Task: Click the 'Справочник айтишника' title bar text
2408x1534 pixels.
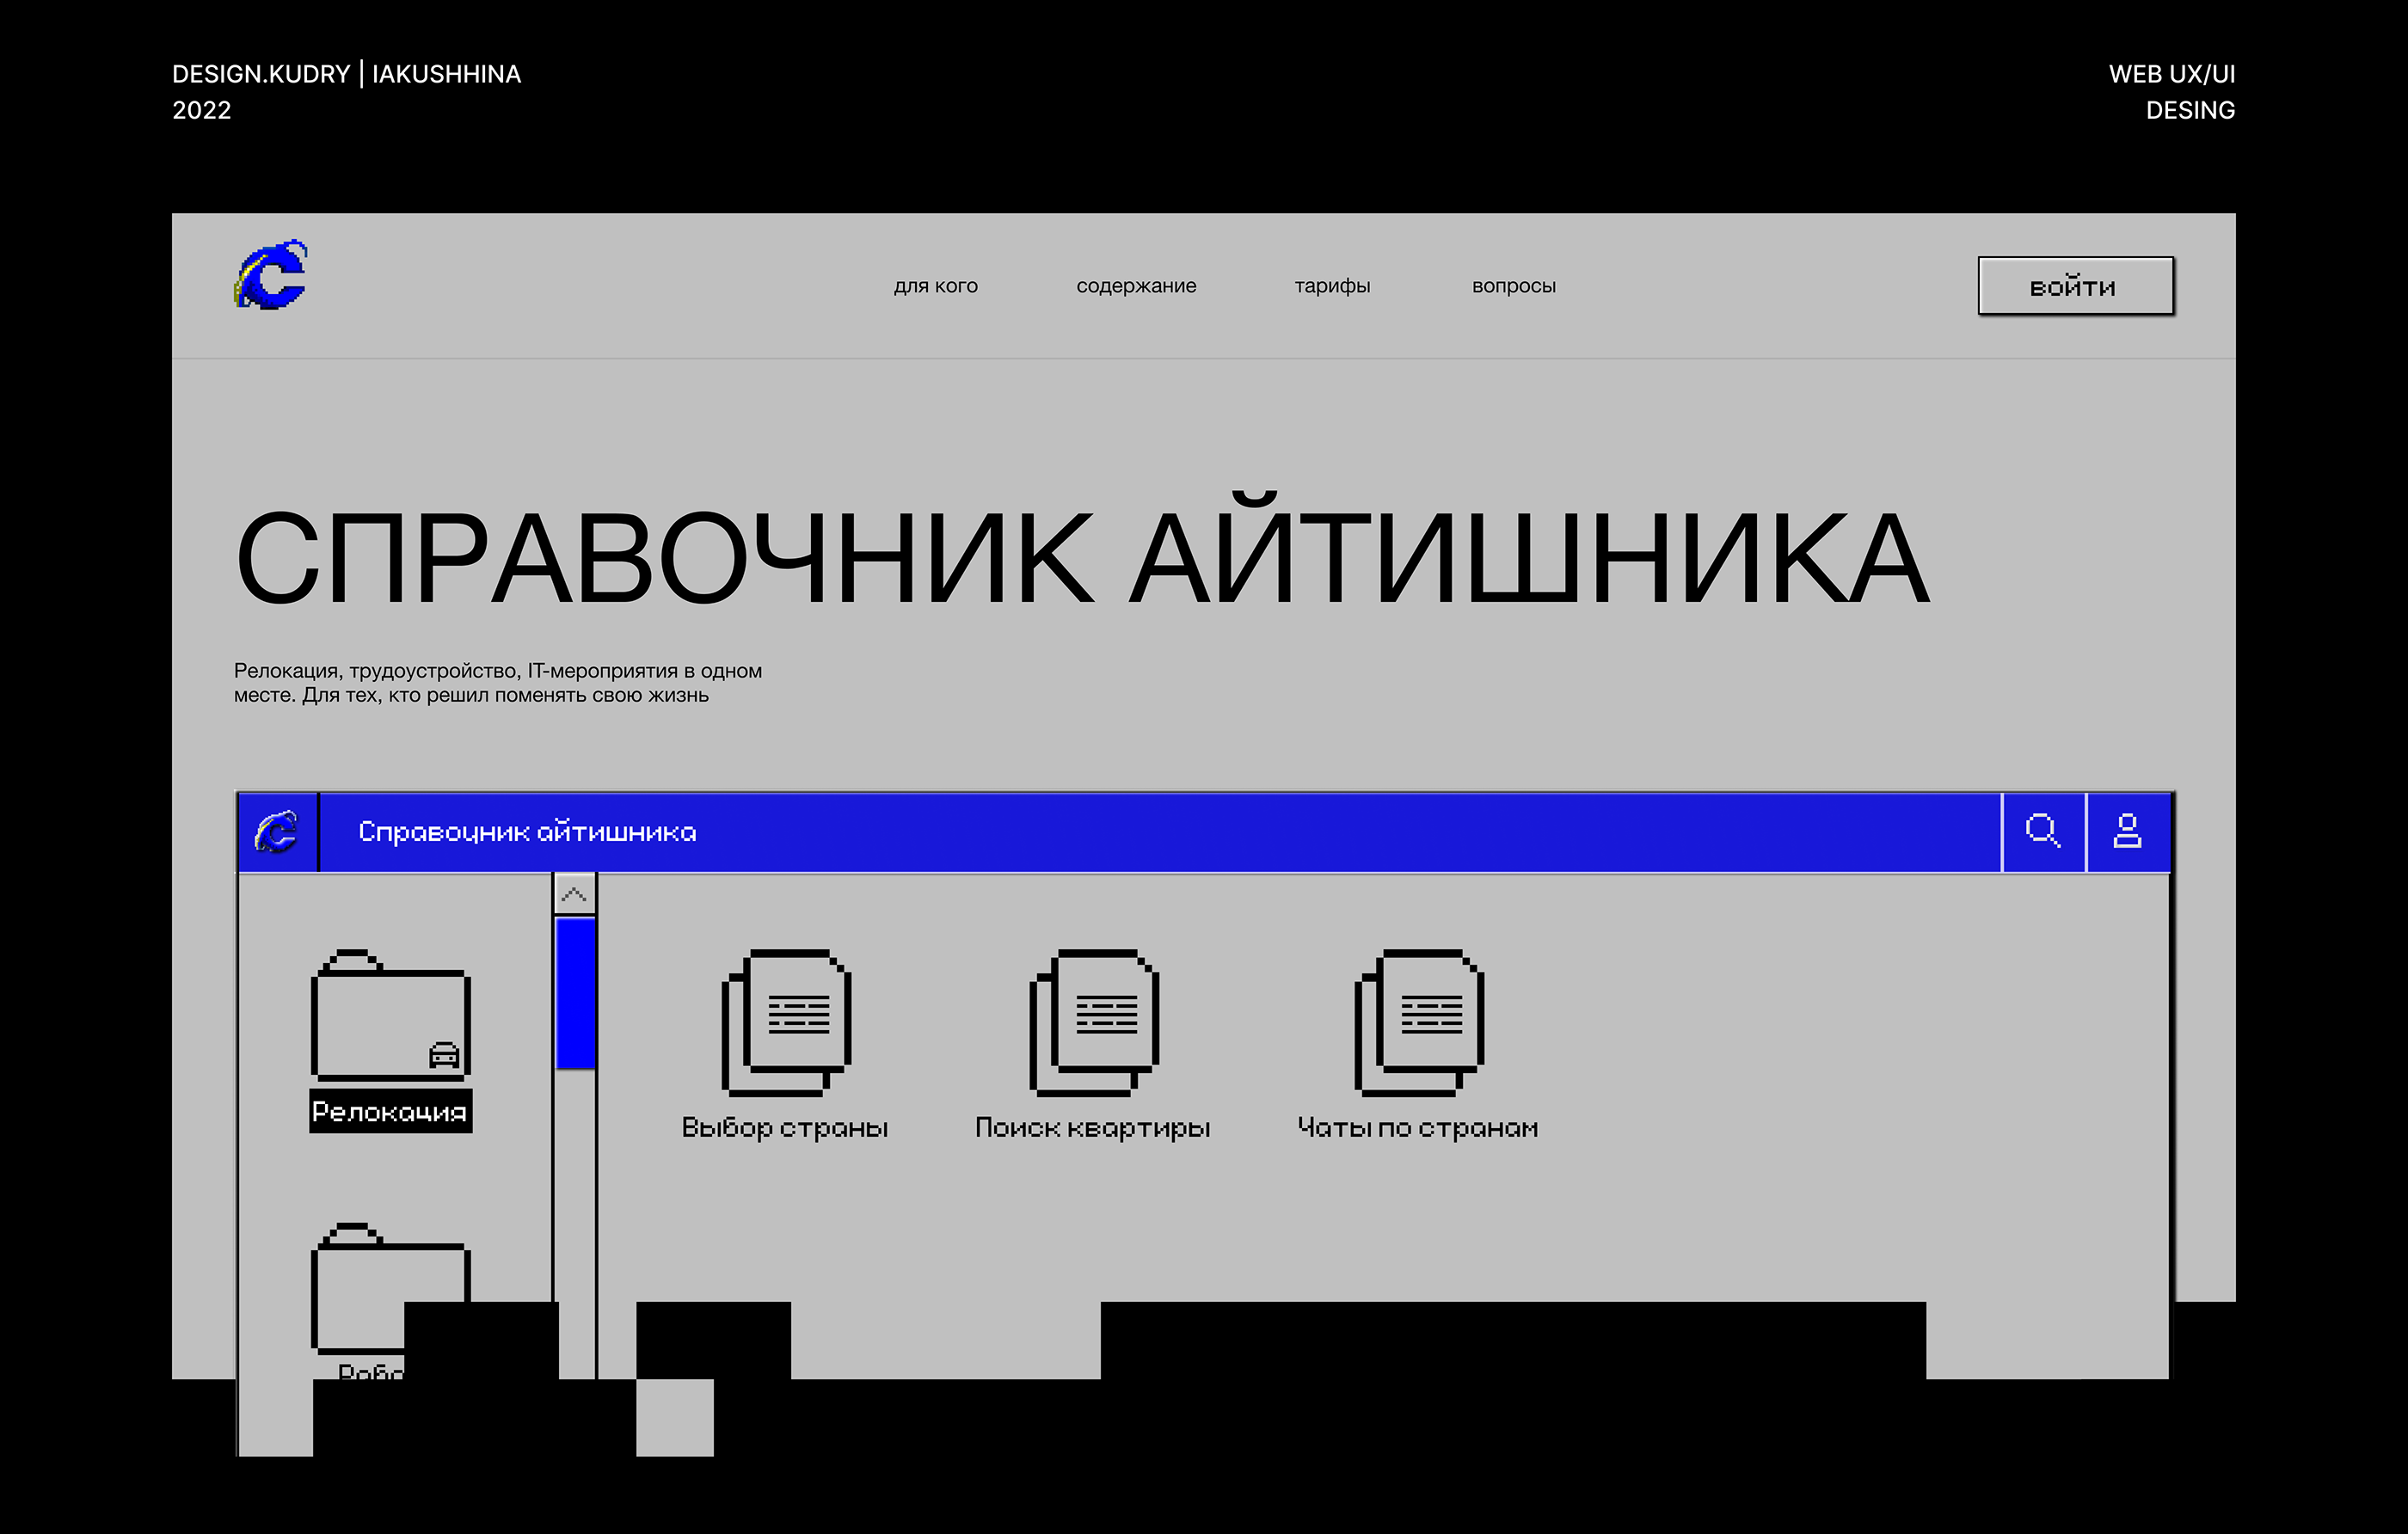Action: [527, 832]
